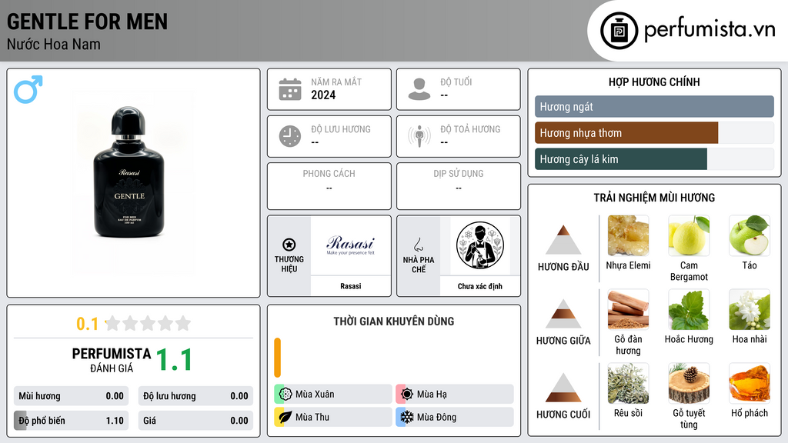Viewport: 788px width, 443px height.
Task: Select the Mùa Xuân season pill
Action: pyautogui.click(x=333, y=394)
